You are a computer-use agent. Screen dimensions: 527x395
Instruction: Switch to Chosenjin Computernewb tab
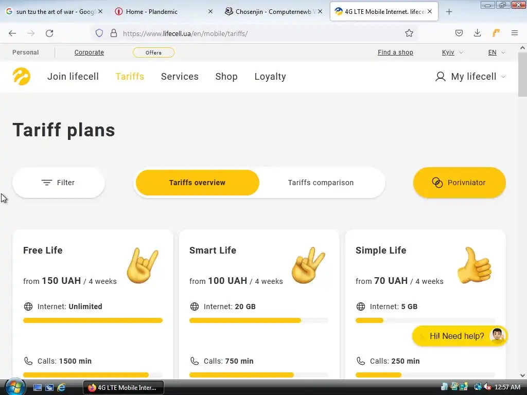click(273, 12)
